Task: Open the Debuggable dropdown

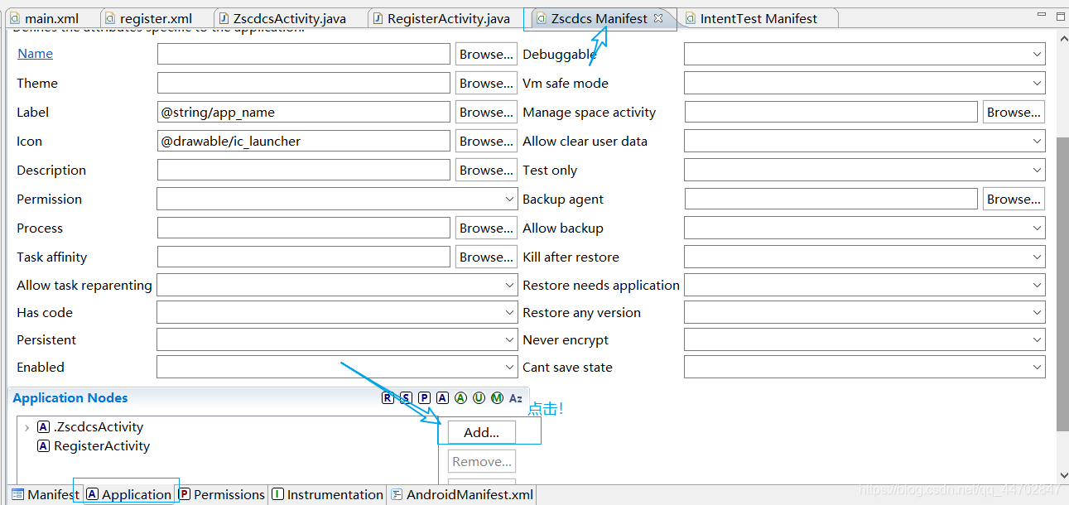Action: click(x=864, y=55)
